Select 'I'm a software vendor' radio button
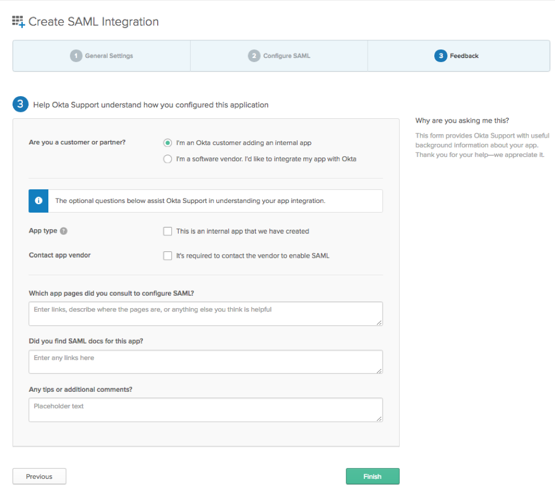The width and height of the screenshot is (555, 501). pyautogui.click(x=167, y=159)
